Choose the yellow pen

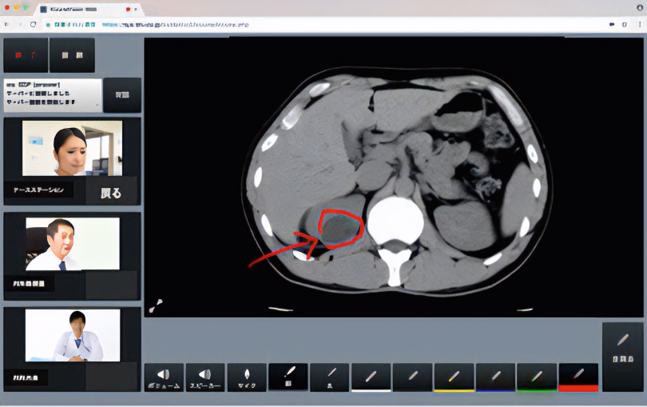pyautogui.click(x=454, y=377)
